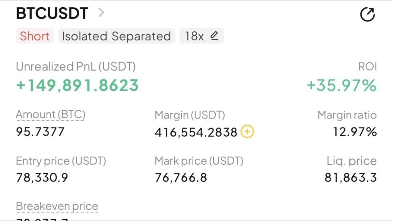Tap the 95.7377 BTC amount value
393x221 pixels.
pyautogui.click(x=40, y=132)
